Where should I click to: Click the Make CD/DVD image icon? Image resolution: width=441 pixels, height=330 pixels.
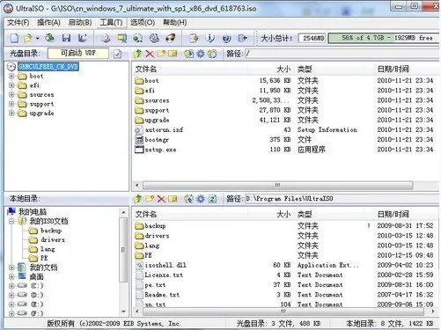coord(106,38)
